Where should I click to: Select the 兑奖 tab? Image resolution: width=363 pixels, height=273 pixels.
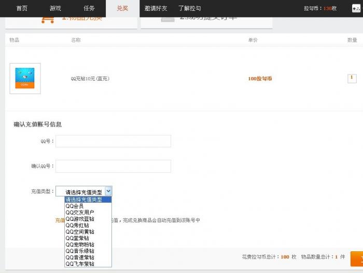click(x=122, y=9)
